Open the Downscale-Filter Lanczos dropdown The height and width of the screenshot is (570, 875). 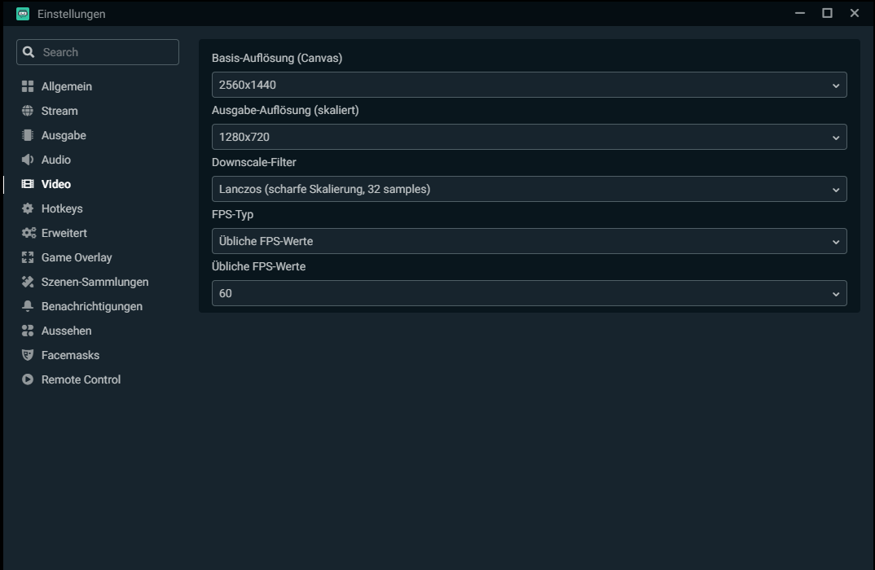(x=529, y=189)
